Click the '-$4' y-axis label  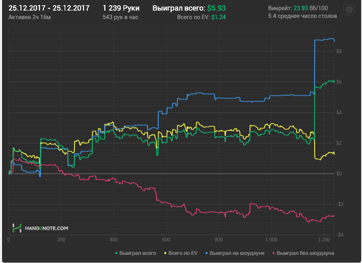(x=340, y=234)
